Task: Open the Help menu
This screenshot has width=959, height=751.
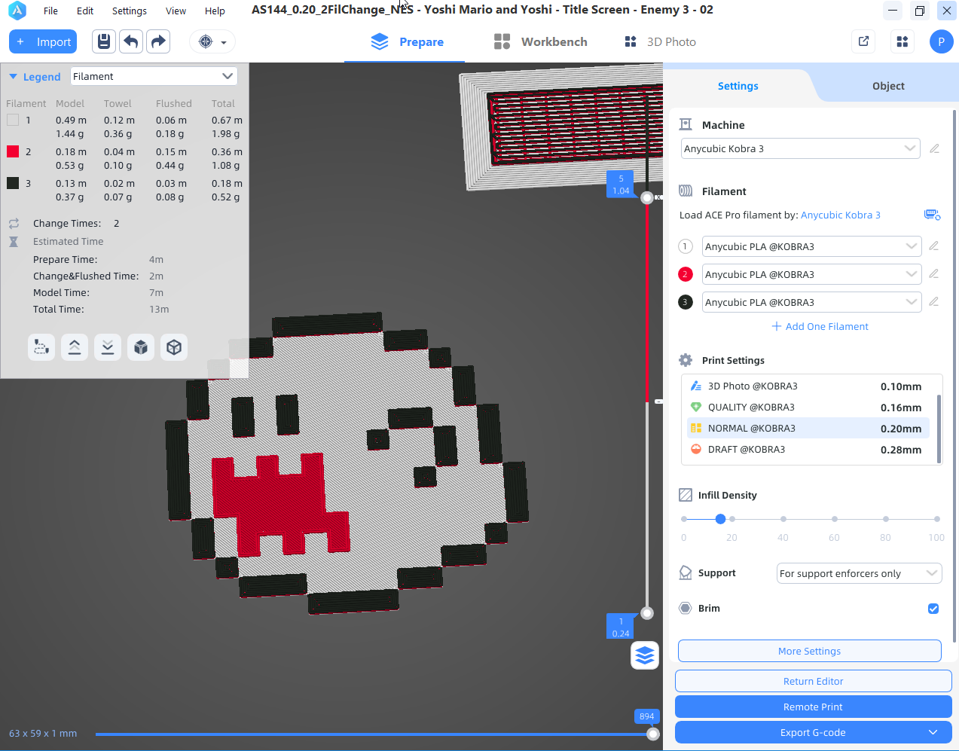Action: point(215,11)
